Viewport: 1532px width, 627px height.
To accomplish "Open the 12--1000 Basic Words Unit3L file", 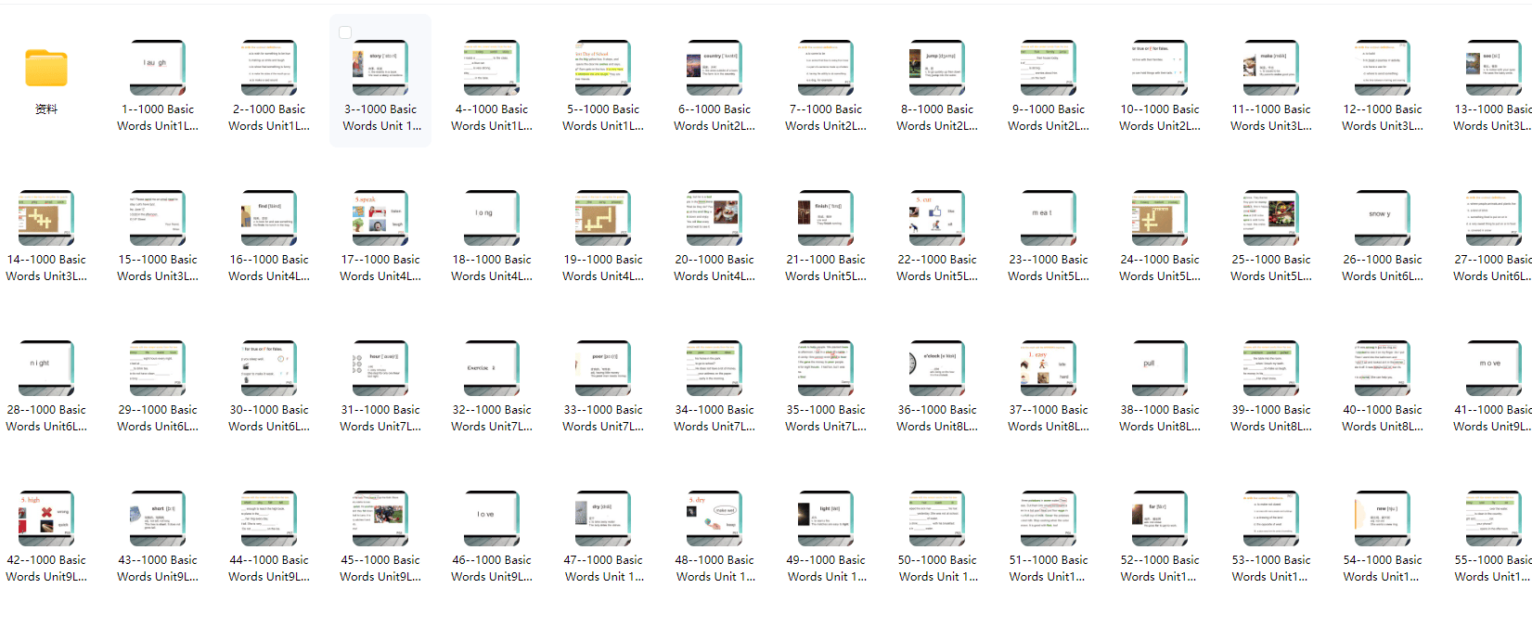I will [x=1383, y=68].
